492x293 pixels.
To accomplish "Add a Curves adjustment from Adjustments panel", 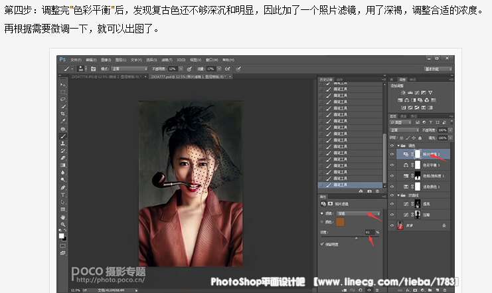I will coord(417,92).
